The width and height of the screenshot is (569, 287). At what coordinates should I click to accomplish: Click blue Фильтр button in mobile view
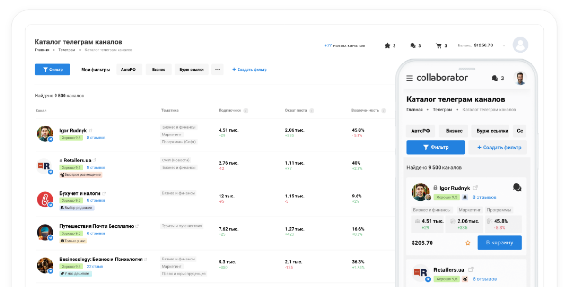point(436,147)
